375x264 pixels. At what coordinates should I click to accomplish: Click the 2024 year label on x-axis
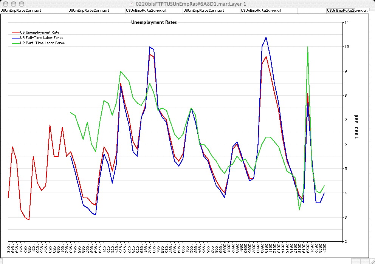point(324,249)
